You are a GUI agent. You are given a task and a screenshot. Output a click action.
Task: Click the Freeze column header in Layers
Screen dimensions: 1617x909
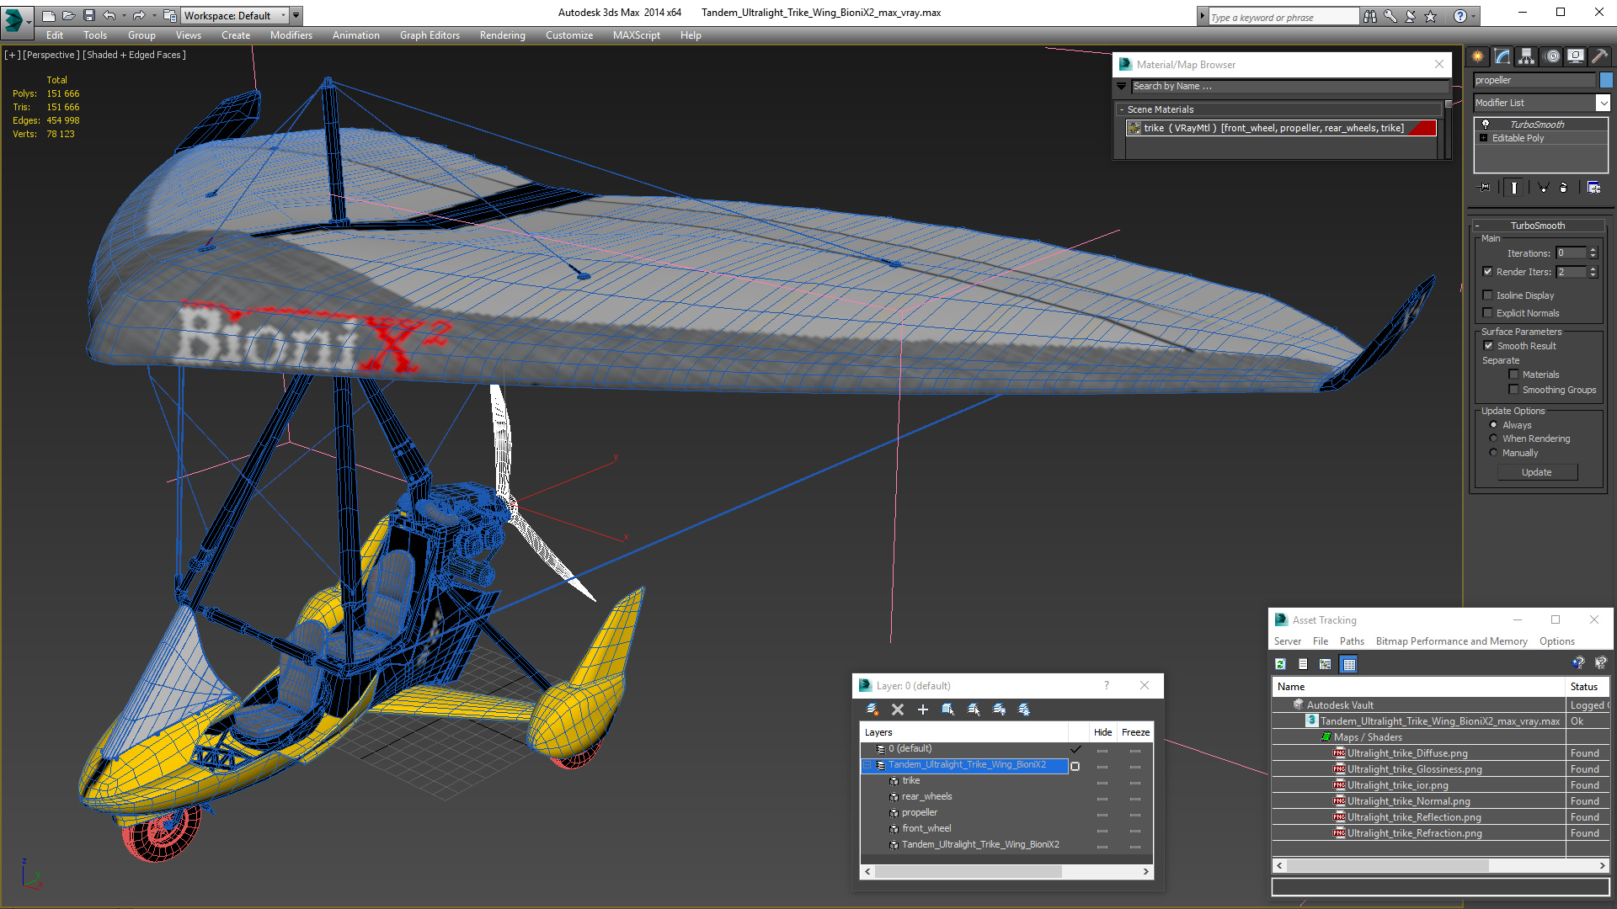pos(1135,732)
